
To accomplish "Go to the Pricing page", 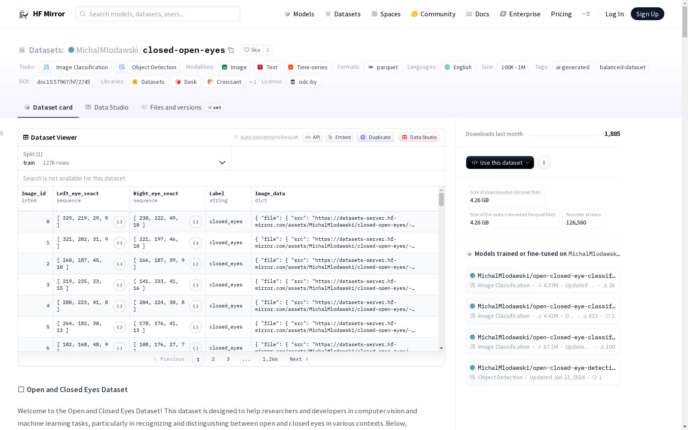I will [x=561, y=14].
